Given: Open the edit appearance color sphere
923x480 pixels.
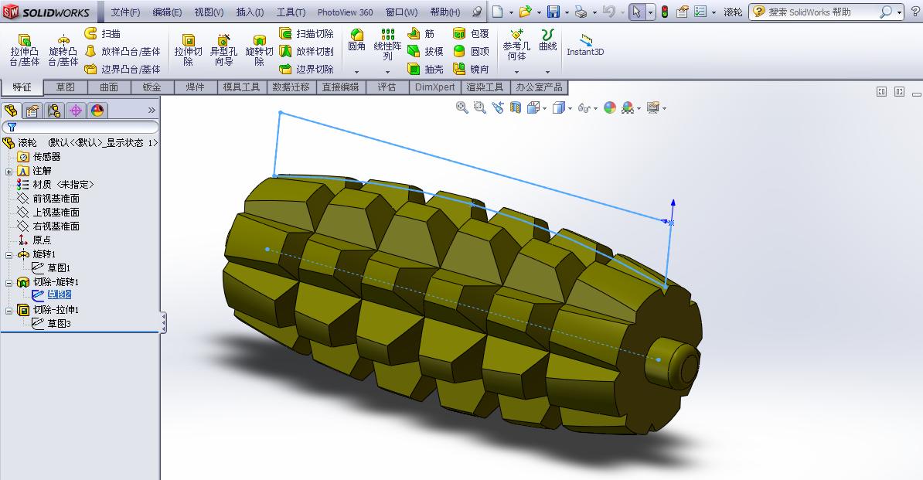Looking at the screenshot, I should click(x=610, y=107).
